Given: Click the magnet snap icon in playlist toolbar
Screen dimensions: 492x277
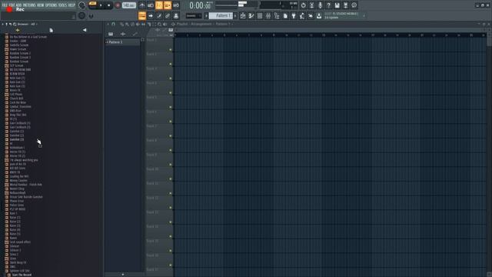Looking at the screenshot, I should [113, 24].
